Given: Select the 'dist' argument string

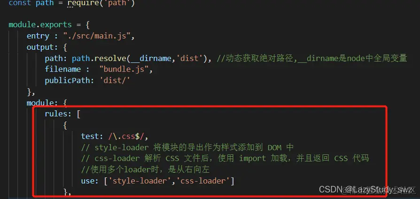Looking at the screenshot, I should 188,58.
